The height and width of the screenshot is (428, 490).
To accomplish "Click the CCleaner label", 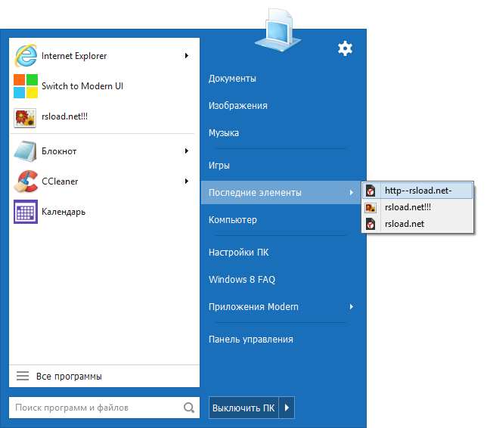I will [60, 181].
